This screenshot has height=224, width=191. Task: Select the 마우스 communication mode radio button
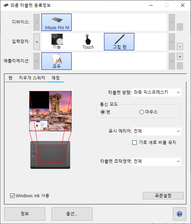142,112
